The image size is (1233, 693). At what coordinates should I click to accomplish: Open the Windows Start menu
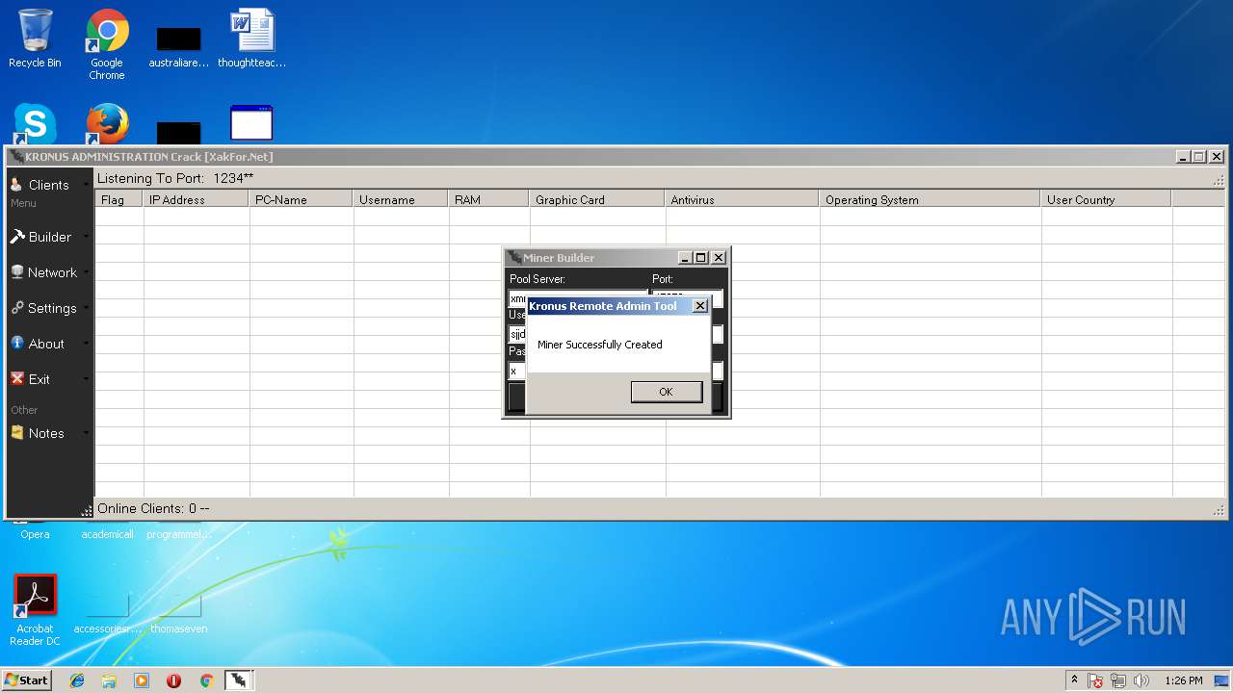tap(27, 680)
